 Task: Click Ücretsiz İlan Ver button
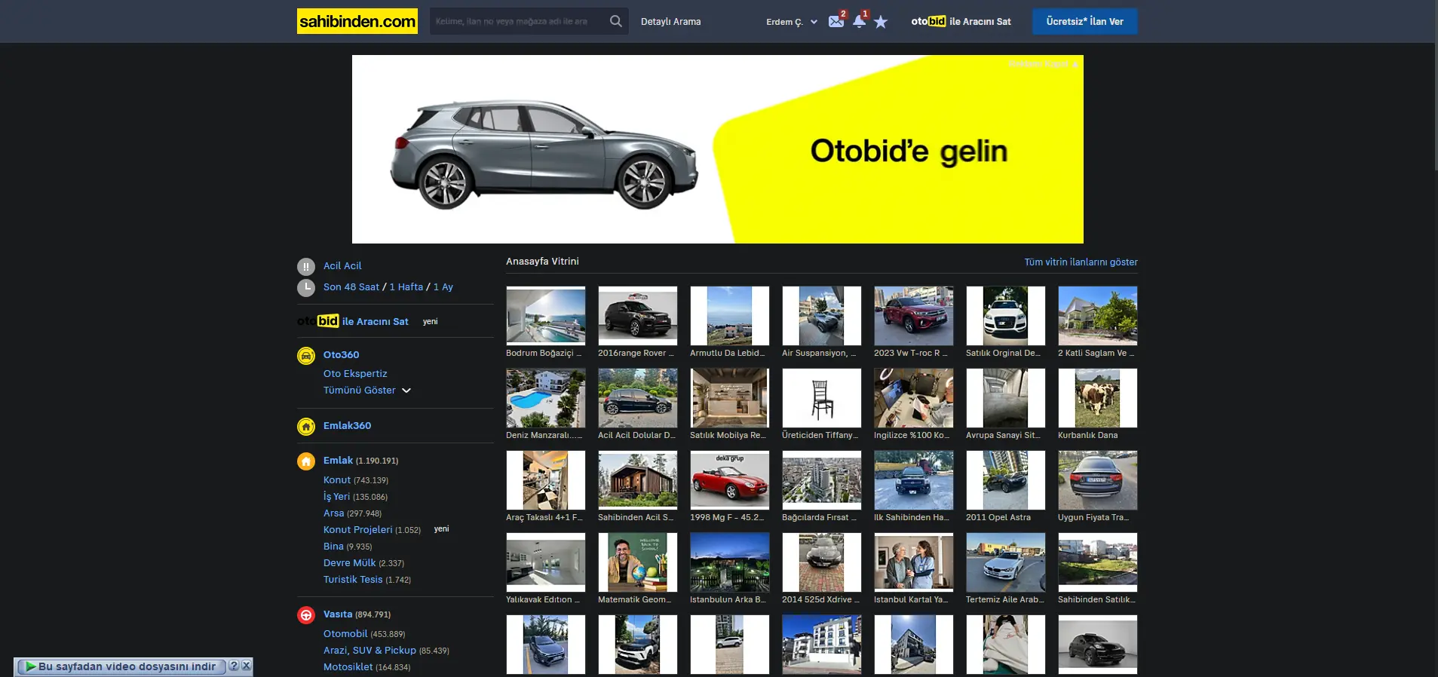tap(1084, 21)
